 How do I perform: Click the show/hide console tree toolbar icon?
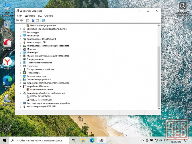click(28, 20)
